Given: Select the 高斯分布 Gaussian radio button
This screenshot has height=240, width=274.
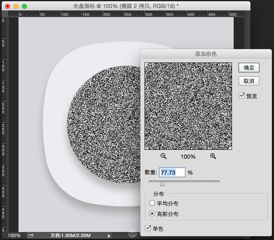Looking at the screenshot, I should click(x=152, y=214).
